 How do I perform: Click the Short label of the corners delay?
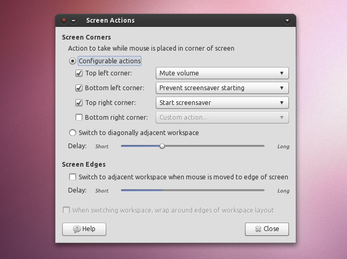102,147
